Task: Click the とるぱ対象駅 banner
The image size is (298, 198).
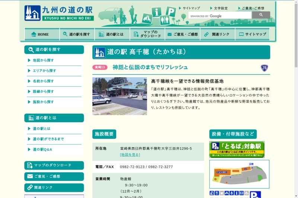Action: click(237, 149)
